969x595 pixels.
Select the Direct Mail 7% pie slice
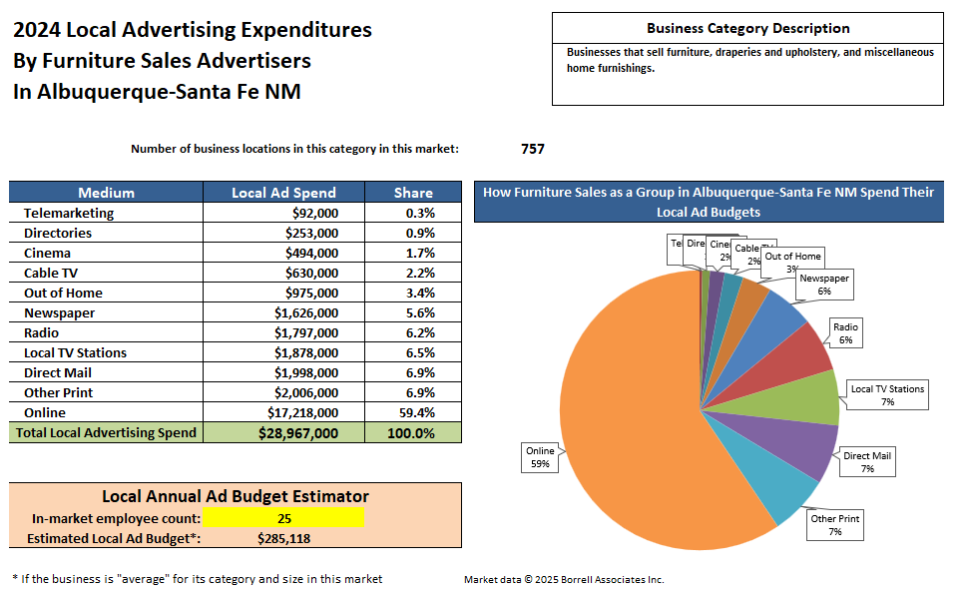774,437
